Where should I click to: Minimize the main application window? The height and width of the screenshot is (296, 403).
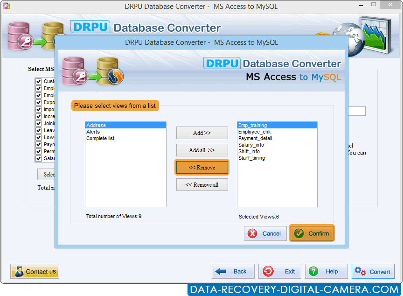361,5
